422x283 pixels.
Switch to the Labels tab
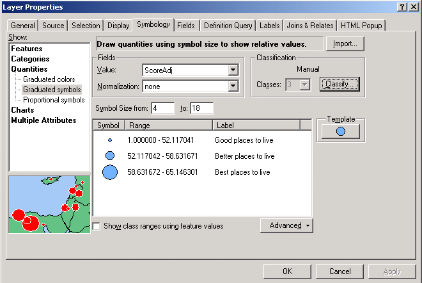270,26
